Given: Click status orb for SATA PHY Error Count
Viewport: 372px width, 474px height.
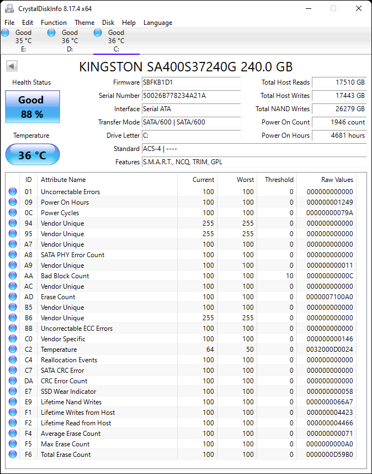Looking at the screenshot, I should 13,254.
